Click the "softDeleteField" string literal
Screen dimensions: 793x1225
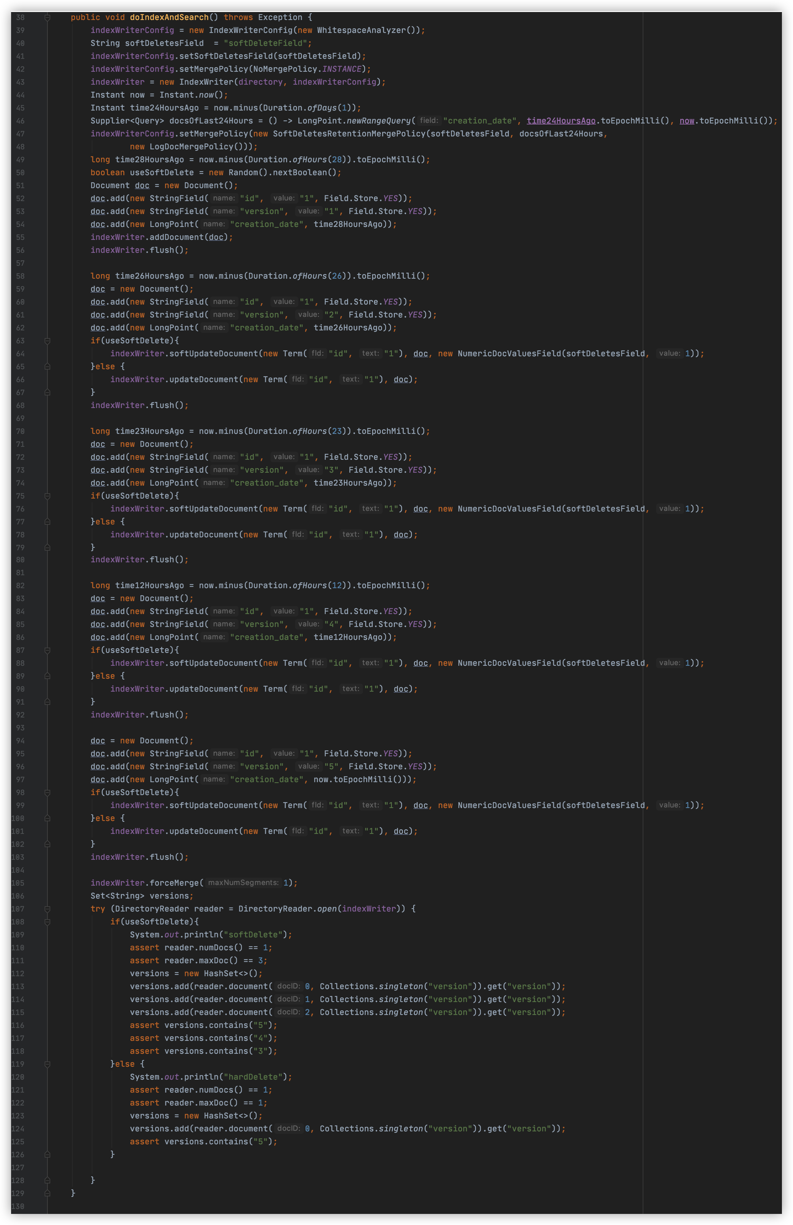[266, 43]
